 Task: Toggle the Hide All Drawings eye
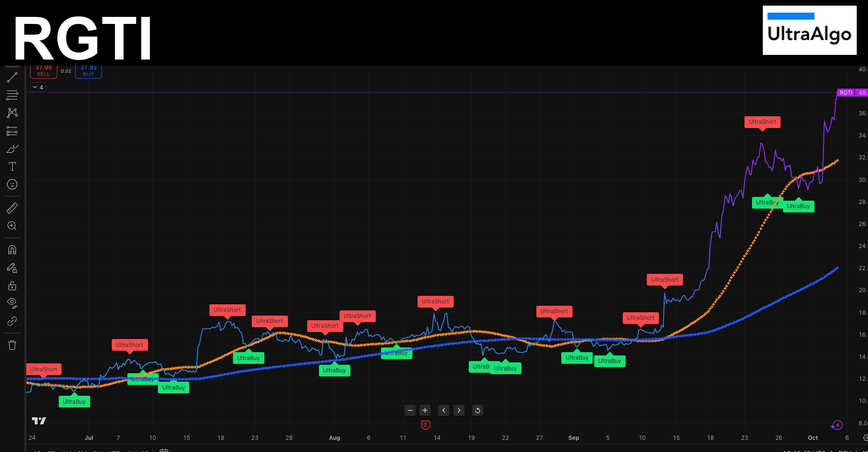click(x=12, y=303)
